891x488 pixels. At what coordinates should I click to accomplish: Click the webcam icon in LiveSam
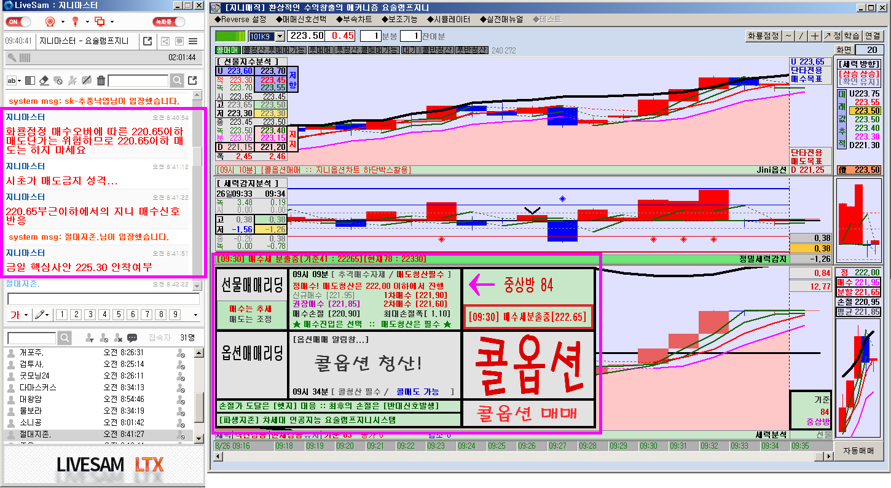[x=50, y=22]
